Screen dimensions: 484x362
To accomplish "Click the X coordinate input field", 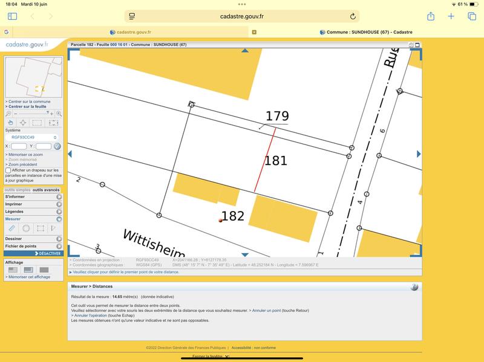I will tap(19, 146).
